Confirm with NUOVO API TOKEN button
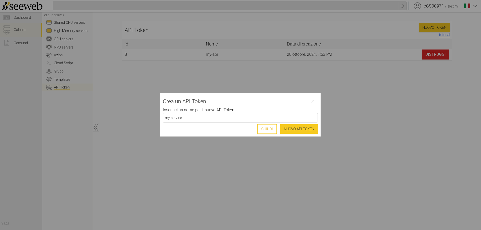This screenshot has height=230, width=481. 299,129
